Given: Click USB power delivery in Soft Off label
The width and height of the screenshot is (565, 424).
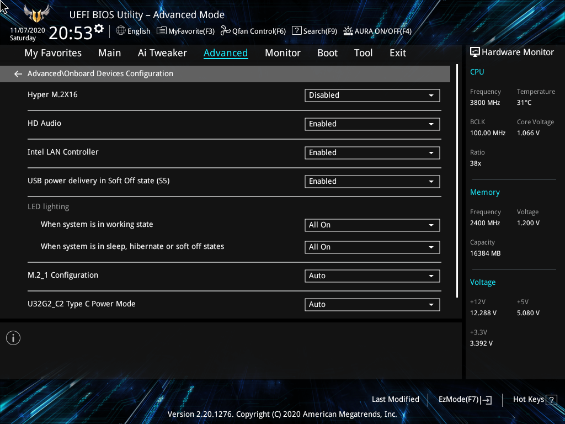Looking at the screenshot, I should point(98,181).
